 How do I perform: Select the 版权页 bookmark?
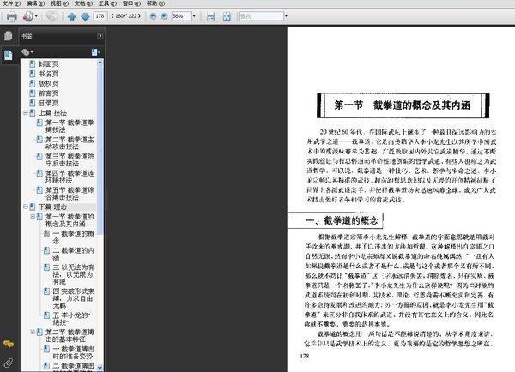click(49, 83)
